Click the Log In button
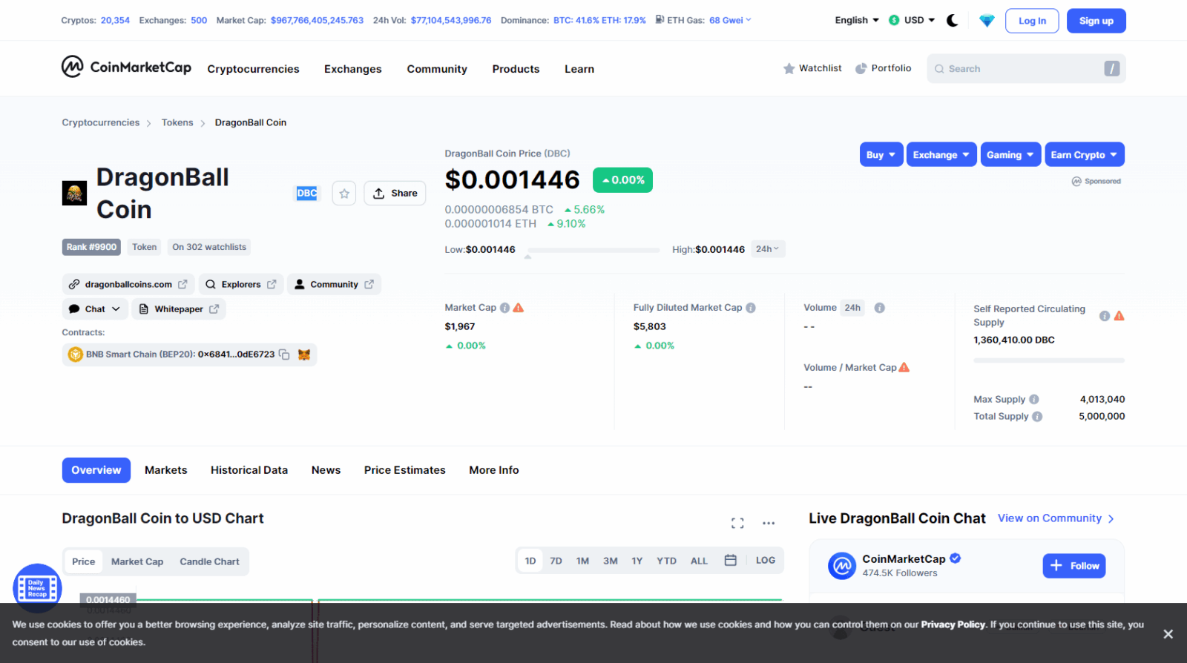 click(1032, 21)
